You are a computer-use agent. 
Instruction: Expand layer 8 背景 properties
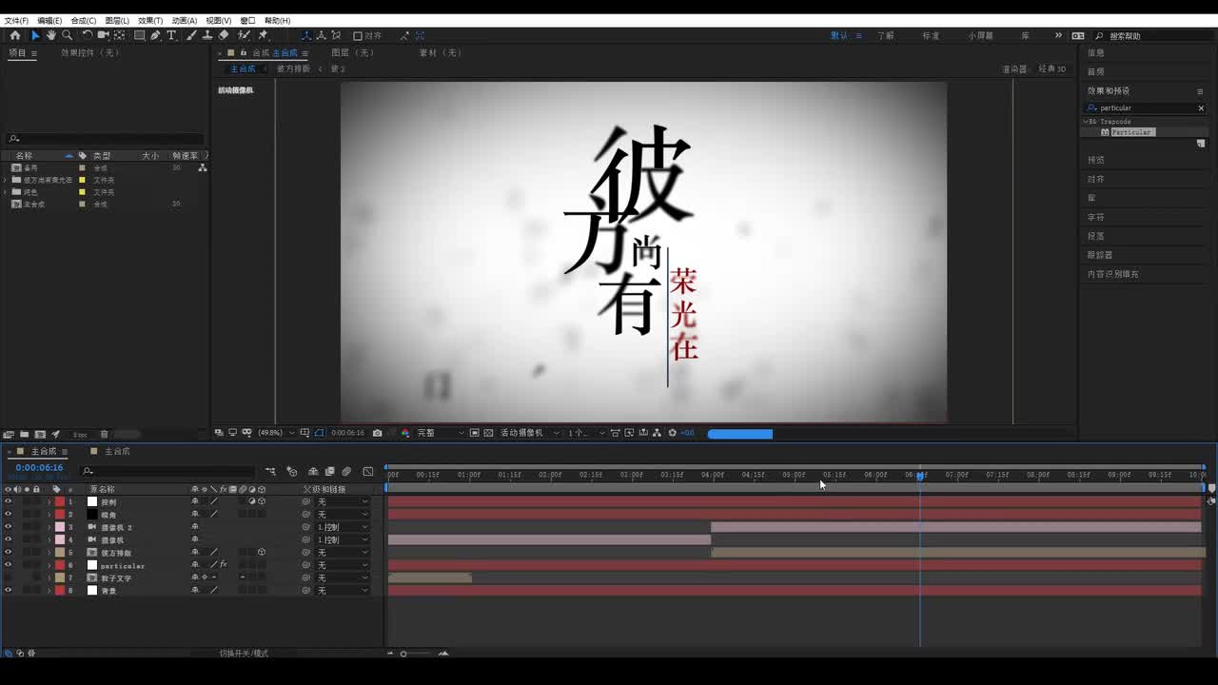click(x=49, y=590)
